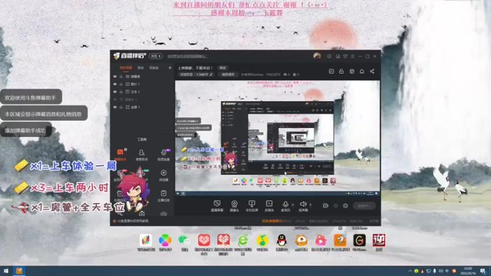Add 手机投屏 phone mirroring source

click(x=252, y=206)
